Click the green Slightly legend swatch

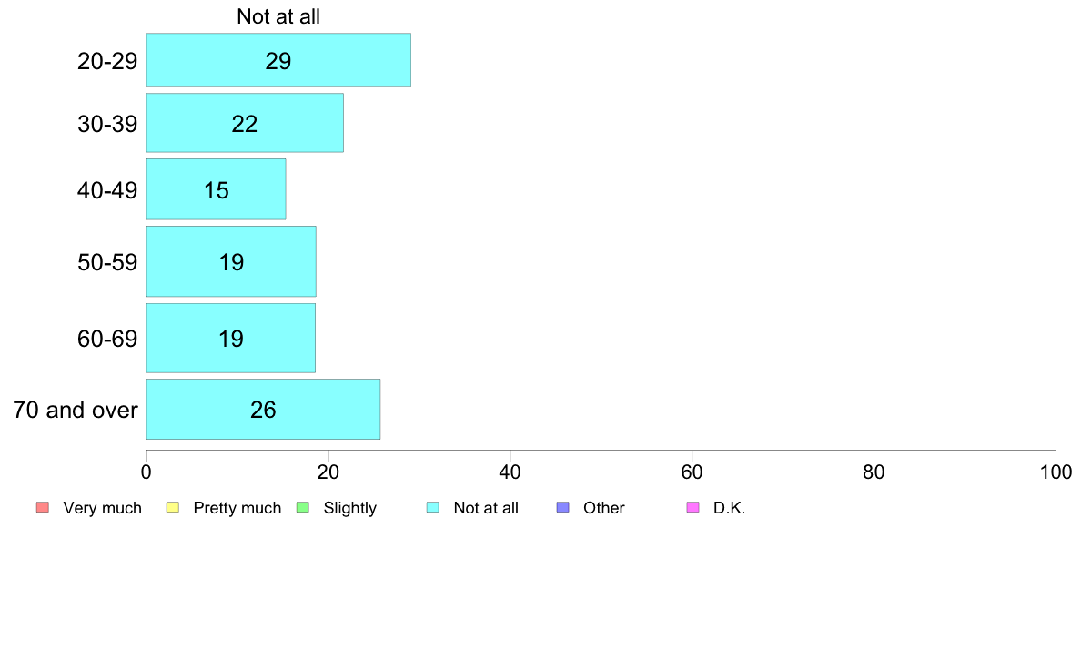[303, 507]
